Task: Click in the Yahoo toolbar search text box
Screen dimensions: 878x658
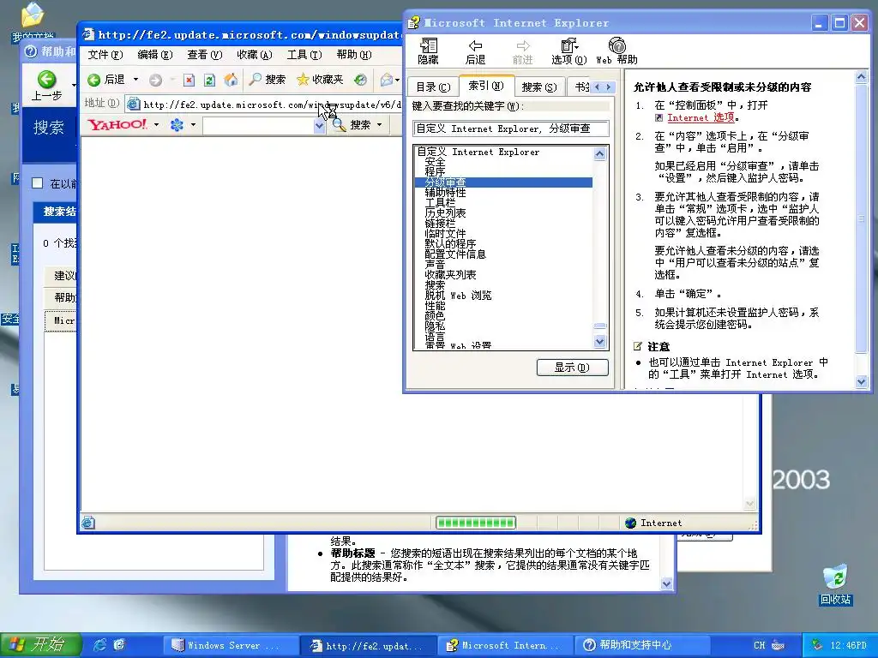Action: [x=258, y=126]
